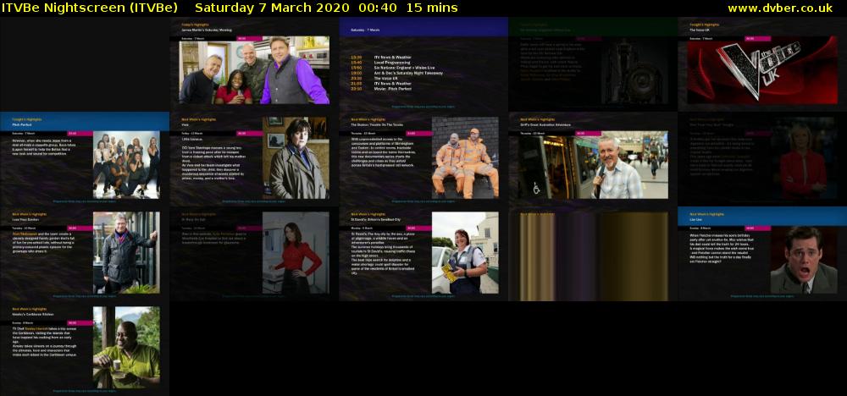Select the Local Programming schedule entry
Screen dimensions: 847x396
click(x=381, y=63)
